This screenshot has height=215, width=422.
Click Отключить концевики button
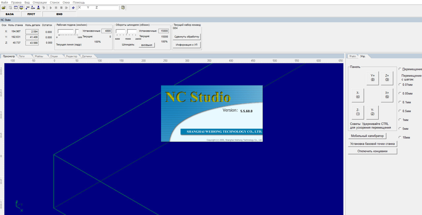[373, 151]
